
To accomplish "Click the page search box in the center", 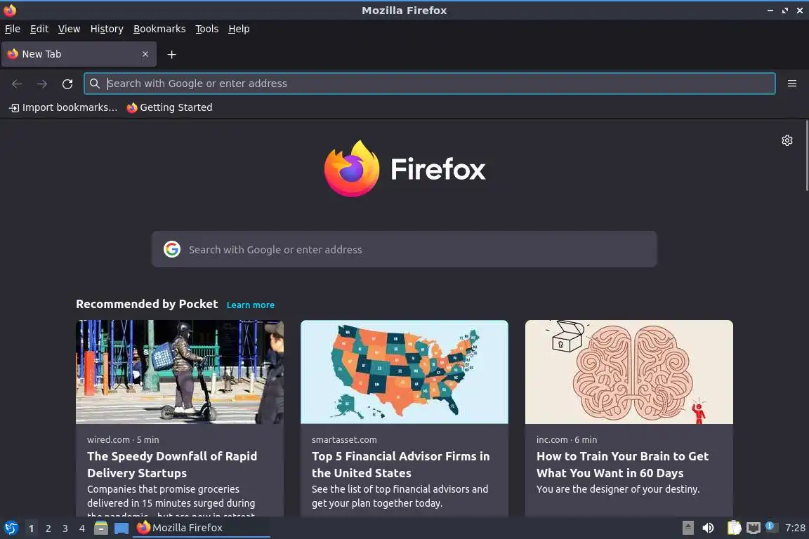I will (x=404, y=249).
